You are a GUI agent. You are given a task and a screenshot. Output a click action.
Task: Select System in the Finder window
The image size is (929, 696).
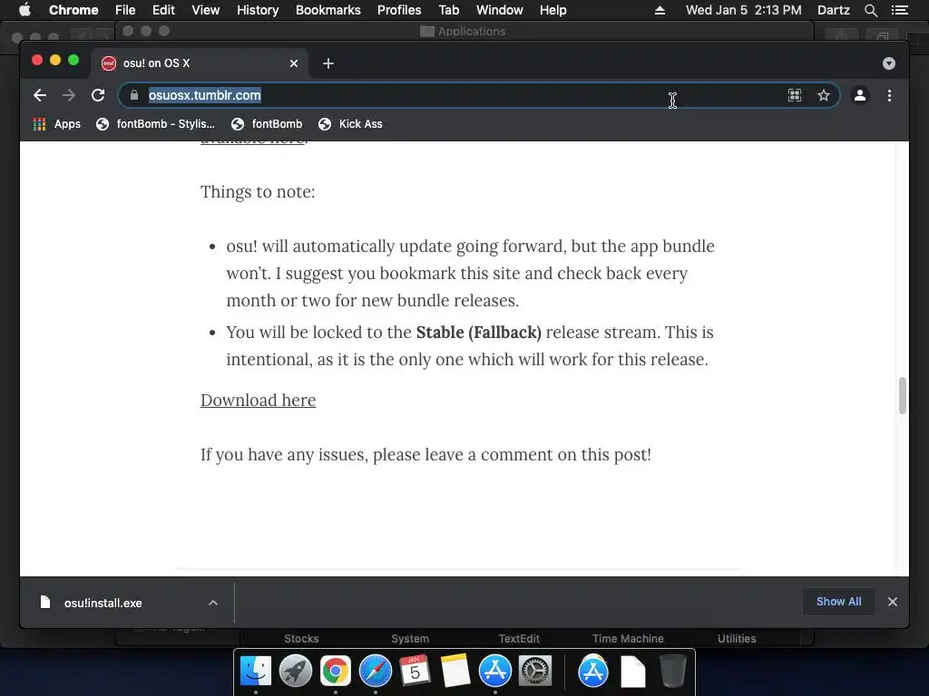410,639
